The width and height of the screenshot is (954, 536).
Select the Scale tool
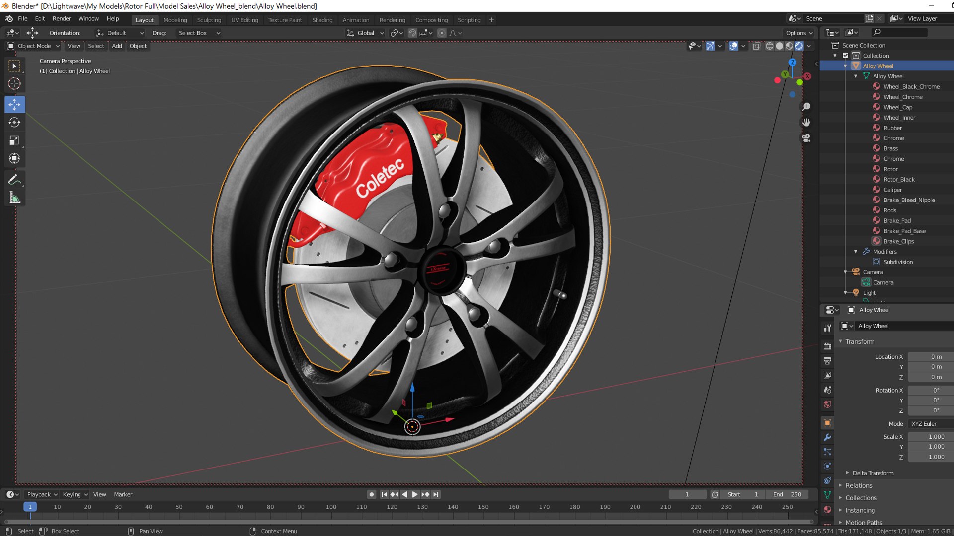(x=14, y=140)
